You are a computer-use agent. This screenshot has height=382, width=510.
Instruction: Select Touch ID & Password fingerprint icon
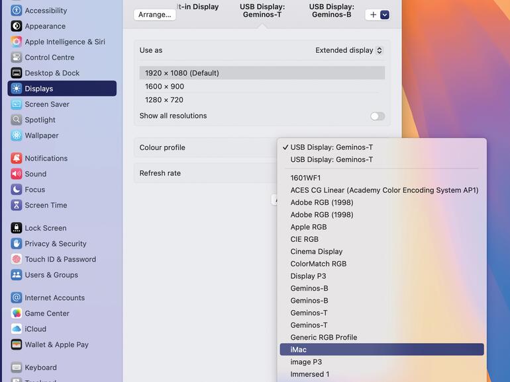17,259
